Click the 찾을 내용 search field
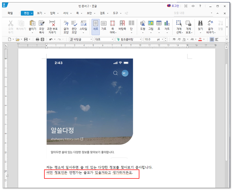233x191 pixels. [193, 13]
